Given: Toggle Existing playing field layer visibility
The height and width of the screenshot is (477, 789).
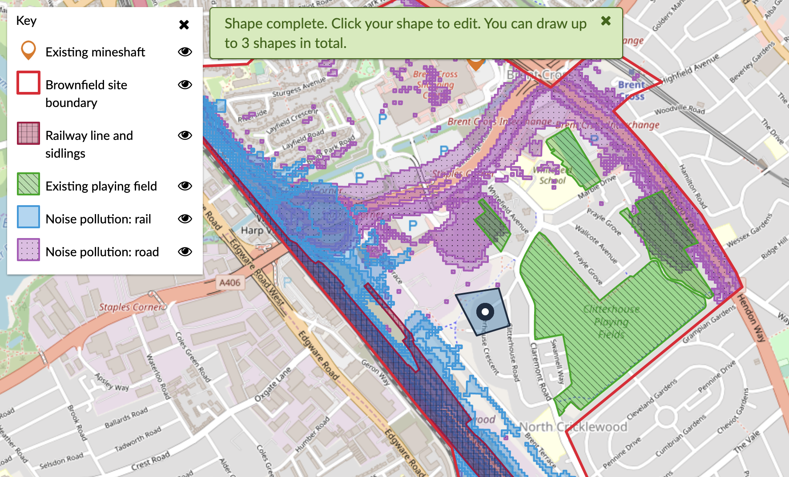Looking at the screenshot, I should [185, 186].
